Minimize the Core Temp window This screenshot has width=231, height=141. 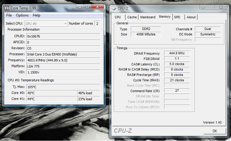click(x=80, y=7)
